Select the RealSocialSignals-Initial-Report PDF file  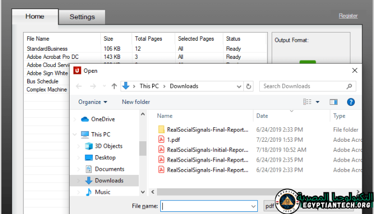coord(207,150)
